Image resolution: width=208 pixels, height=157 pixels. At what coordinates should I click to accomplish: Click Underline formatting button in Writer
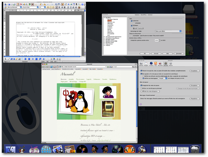click(x=53, y=7)
